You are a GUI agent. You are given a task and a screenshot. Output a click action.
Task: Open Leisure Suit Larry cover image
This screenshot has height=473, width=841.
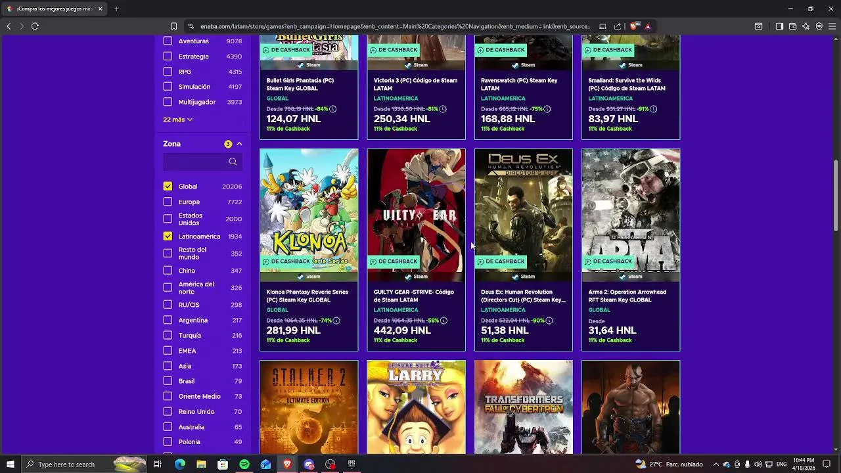coord(416,407)
